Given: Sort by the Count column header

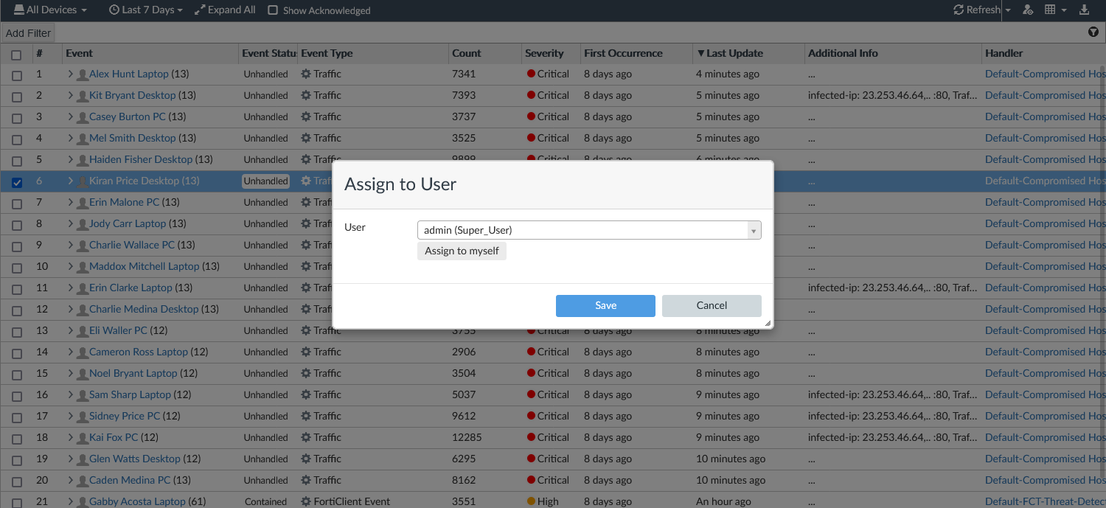Looking at the screenshot, I should tap(466, 53).
